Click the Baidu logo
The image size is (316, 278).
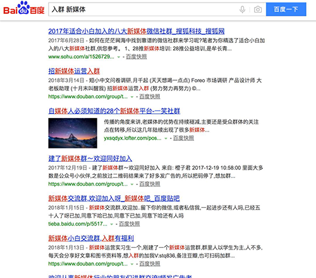(24, 8)
